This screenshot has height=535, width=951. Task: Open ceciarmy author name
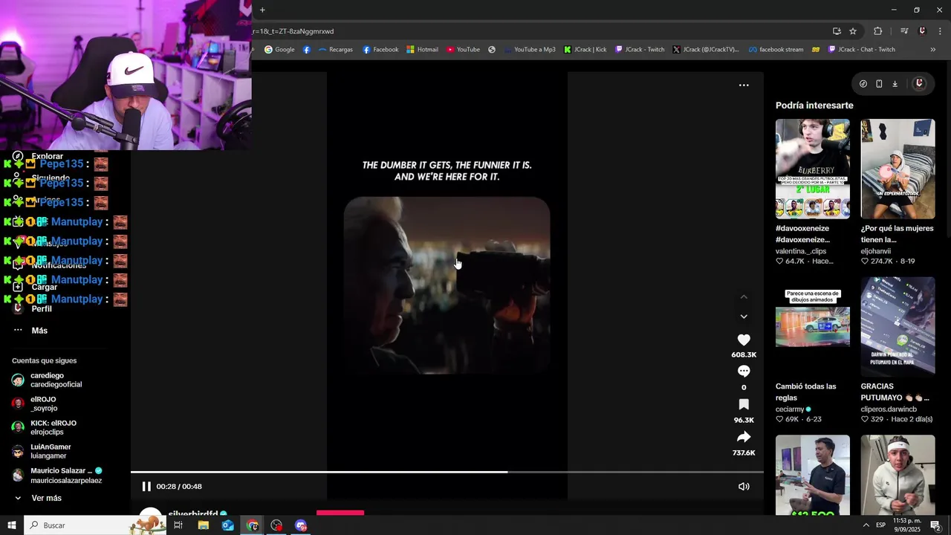(x=790, y=409)
